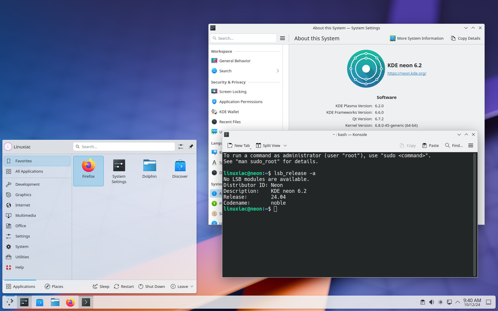Open KDE Wallet settings

245,112
